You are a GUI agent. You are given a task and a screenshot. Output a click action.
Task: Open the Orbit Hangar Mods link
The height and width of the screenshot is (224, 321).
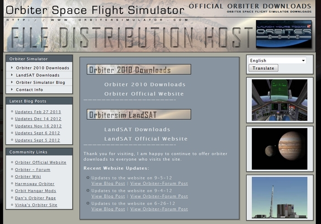[35, 191]
